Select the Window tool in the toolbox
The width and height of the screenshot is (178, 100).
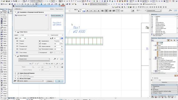[x=3, y=23]
